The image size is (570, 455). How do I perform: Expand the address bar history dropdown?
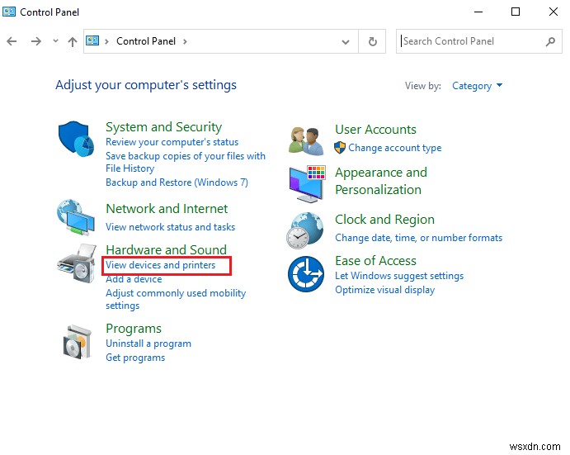click(x=346, y=42)
